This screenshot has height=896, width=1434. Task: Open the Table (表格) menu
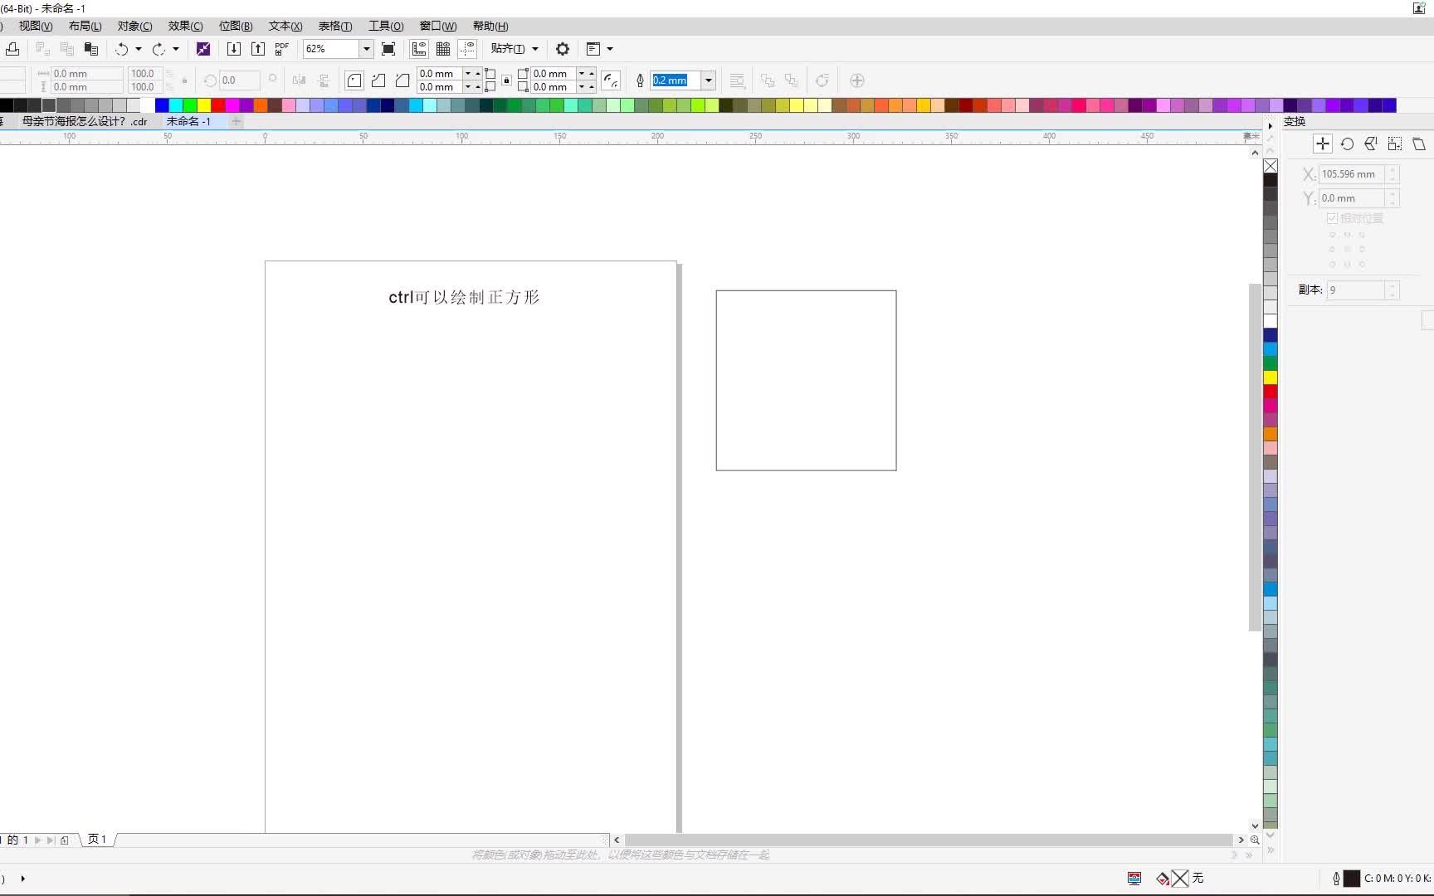pyautogui.click(x=335, y=26)
